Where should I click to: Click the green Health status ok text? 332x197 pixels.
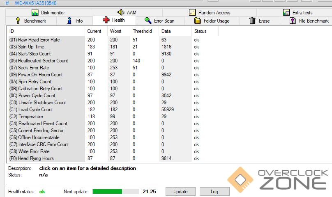42,192
